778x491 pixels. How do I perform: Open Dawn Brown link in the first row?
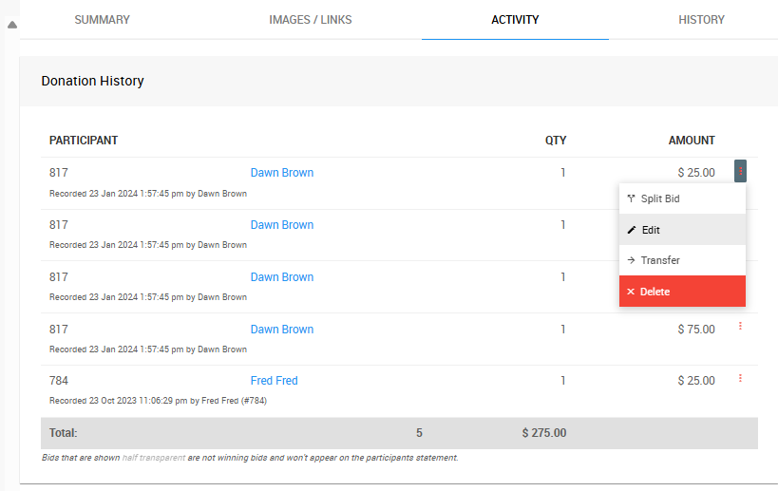282,173
